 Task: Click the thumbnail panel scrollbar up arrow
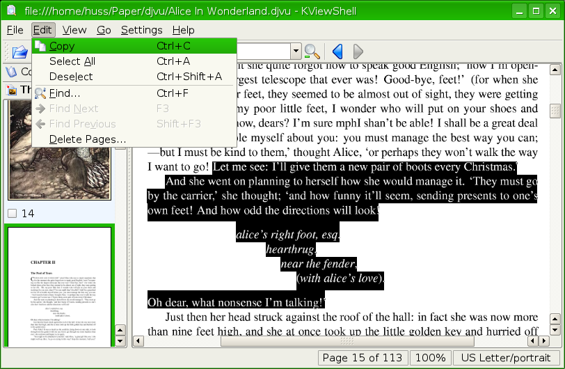pyautogui.click(x=120, y=330)
